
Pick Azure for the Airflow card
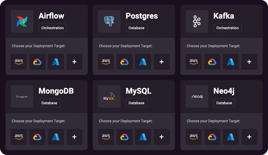(56, 62)
